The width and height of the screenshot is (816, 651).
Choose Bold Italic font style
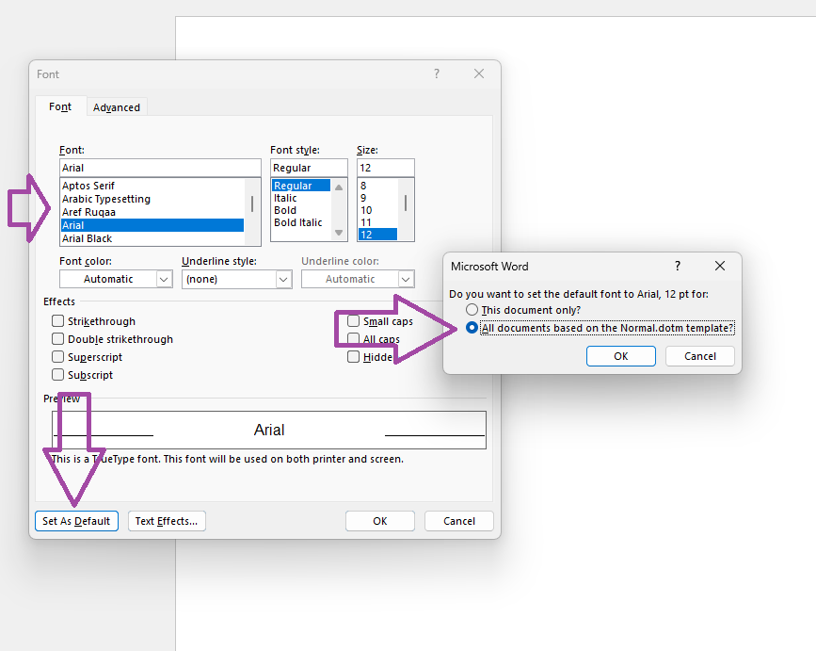pyautogui.click(x=301, y=222)
